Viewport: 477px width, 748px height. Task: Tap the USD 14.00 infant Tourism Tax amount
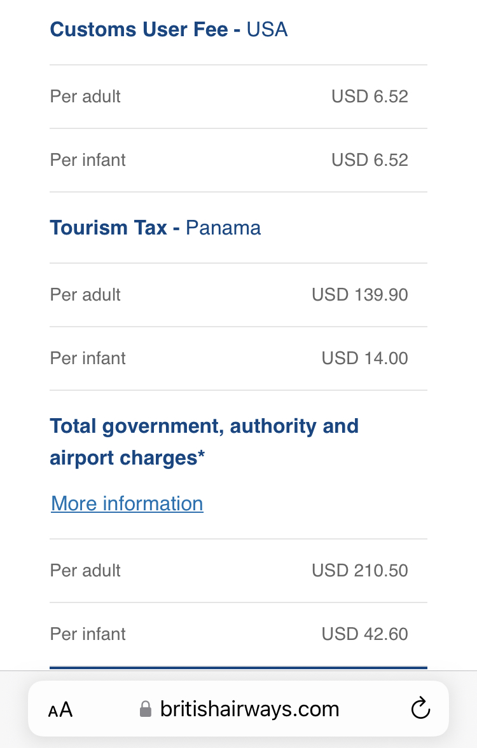(364, 358)
